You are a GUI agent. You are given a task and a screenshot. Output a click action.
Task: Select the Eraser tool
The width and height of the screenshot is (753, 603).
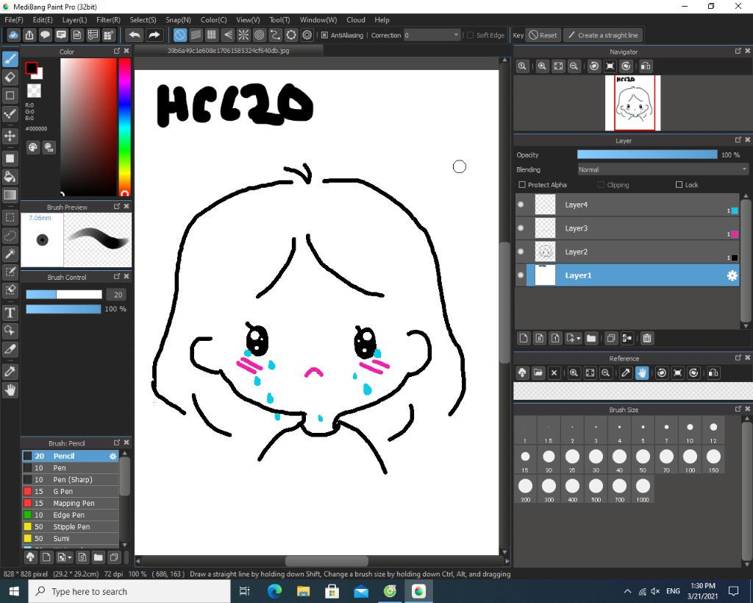(10, 77)
